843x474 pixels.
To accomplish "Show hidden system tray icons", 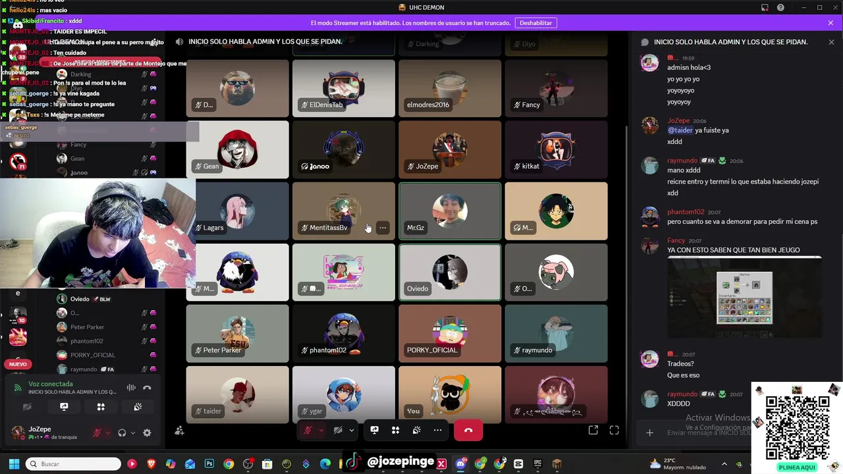I will (724, 464).
